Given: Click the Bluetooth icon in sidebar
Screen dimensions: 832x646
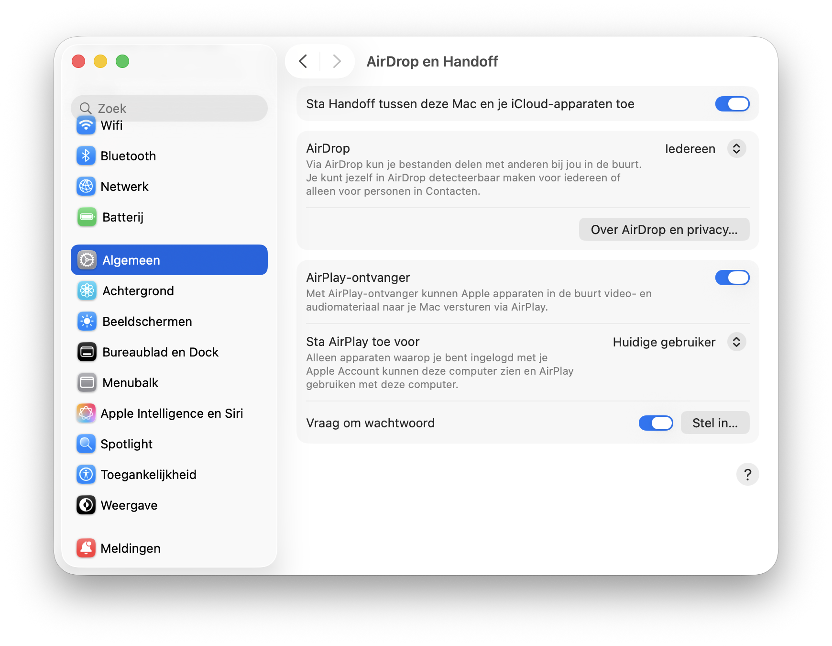Looking at the screenshot, I should tap(86, 156).
